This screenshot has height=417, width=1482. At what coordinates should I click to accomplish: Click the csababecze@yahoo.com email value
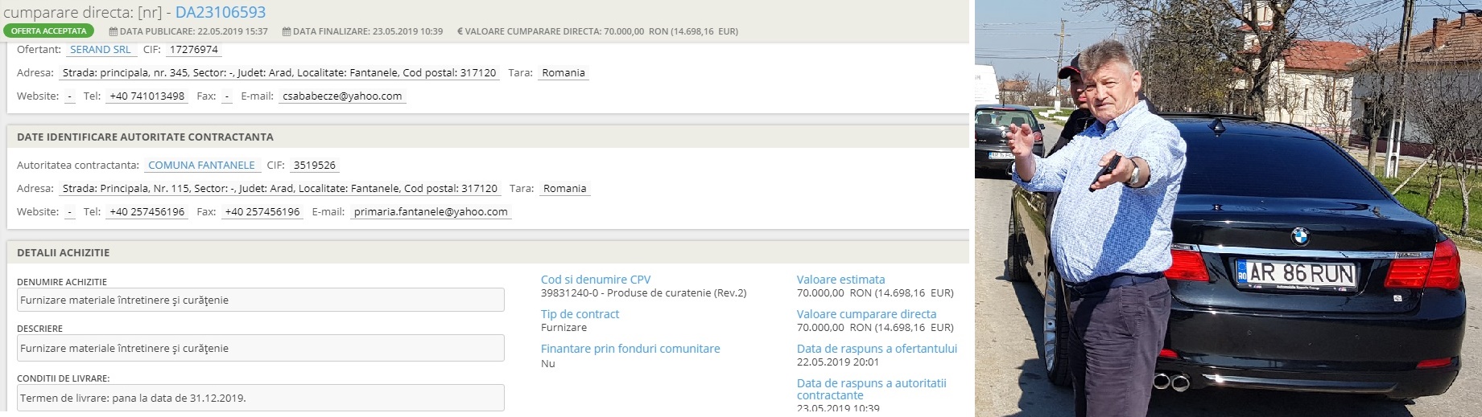(342, 96)
